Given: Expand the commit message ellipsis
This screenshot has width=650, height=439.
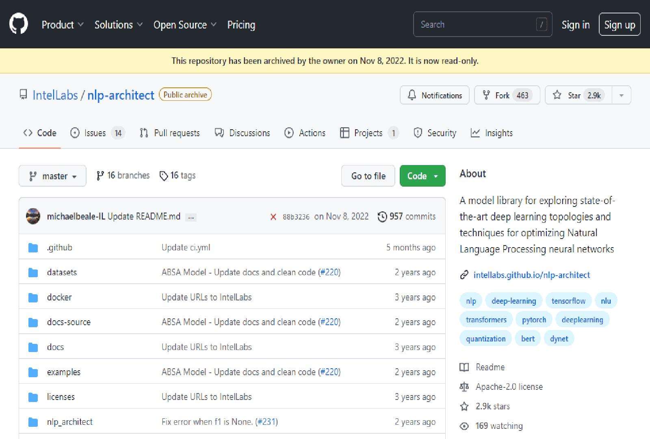Looking at the screenshot, I should pos(191,217).
